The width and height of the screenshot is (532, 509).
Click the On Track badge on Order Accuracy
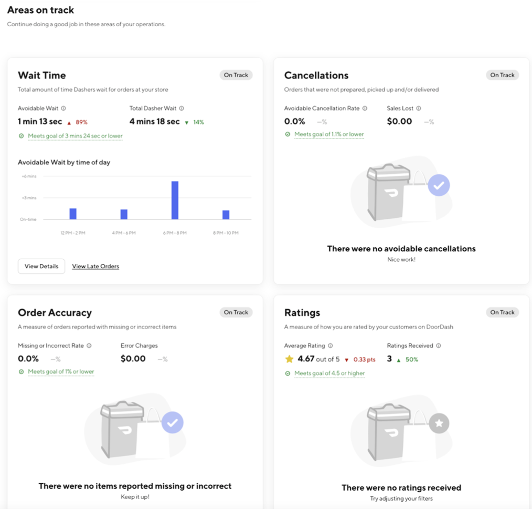pos(236,312)
